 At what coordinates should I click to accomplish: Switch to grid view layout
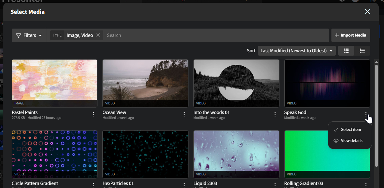coord(346,51)
